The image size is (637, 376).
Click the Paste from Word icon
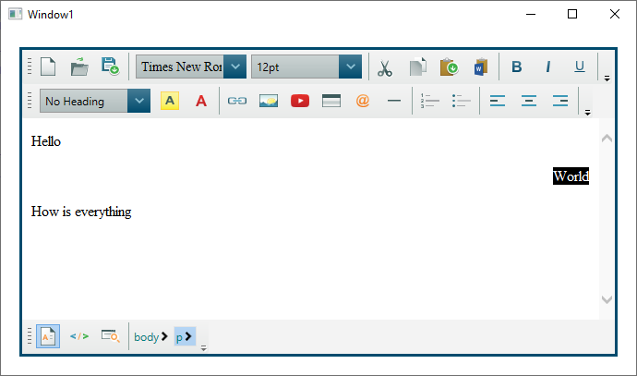(480, 67)
